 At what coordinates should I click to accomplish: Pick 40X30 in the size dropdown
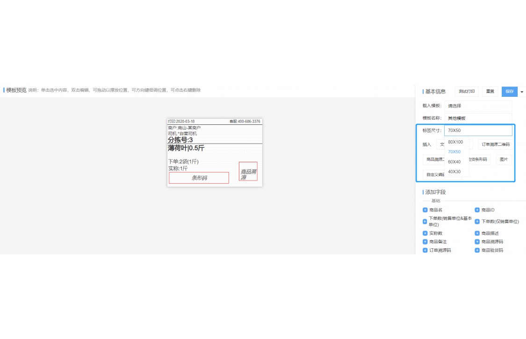pyautogui.click(x=454, y=172)
